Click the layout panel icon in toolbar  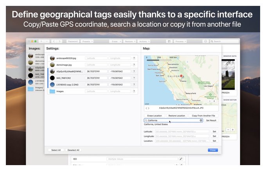(x=169, y=41)
